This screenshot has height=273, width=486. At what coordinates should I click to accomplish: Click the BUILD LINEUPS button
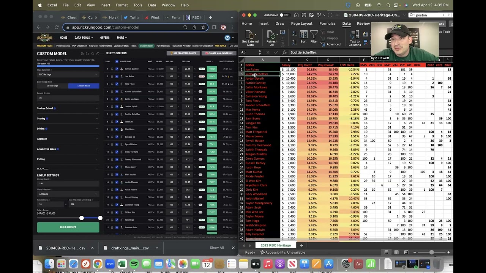coord(68,227)
